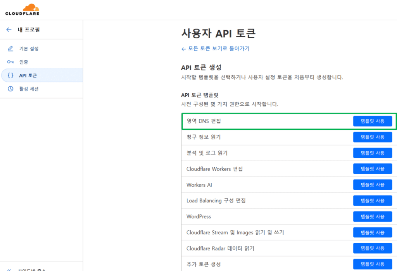Click the pencil icon for 기본 설정

coord(10,48)
